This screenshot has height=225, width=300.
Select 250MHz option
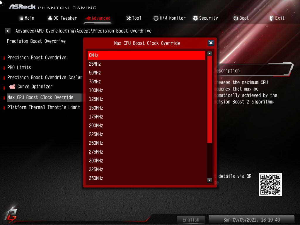[146, 143]
